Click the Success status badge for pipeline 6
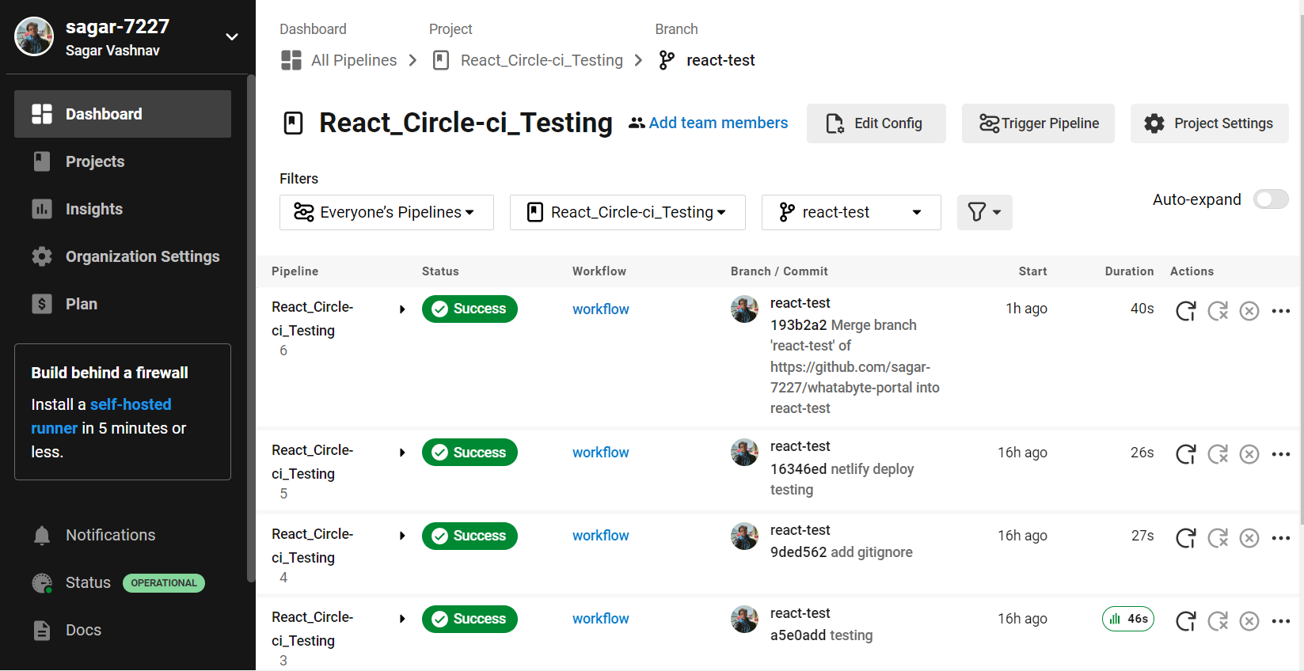 pyautogui.click(x=470, y=309)
